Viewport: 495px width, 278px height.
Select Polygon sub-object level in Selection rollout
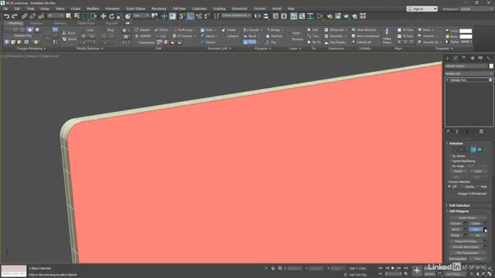coord(473,150)
